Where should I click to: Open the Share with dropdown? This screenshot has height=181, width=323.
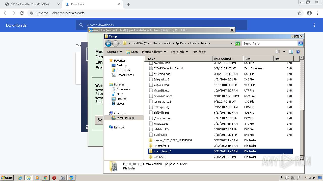[x=179, y=52]
